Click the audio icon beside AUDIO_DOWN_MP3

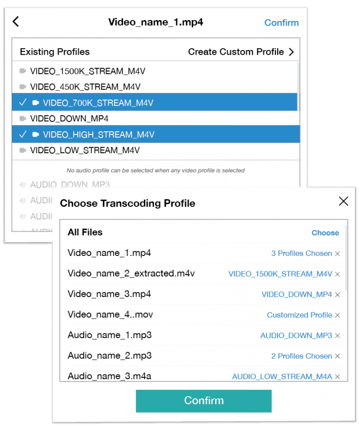point(22,184)
